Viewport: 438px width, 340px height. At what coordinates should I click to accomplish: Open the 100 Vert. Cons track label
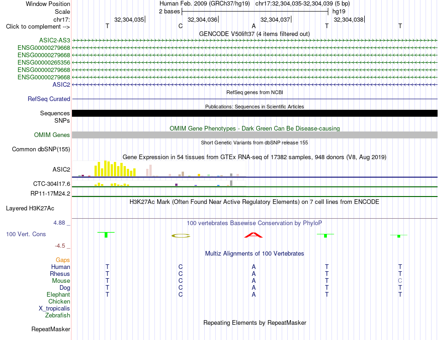26,234
